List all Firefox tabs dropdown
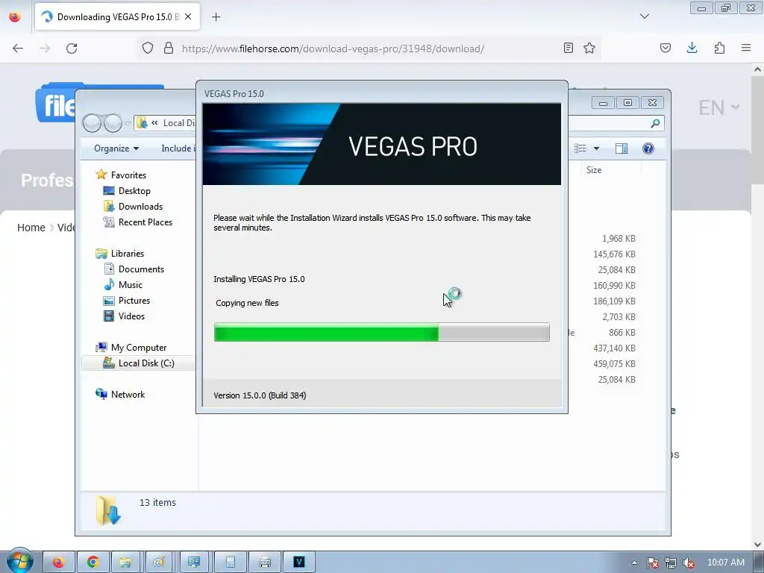 pyautogui.click(x=645, y=16)
